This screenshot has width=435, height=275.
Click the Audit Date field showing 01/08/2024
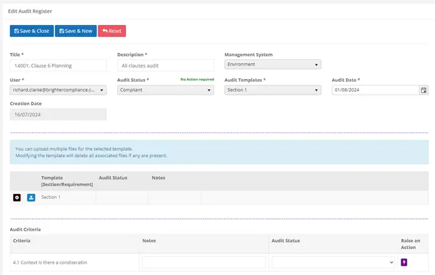pos(375,90)
